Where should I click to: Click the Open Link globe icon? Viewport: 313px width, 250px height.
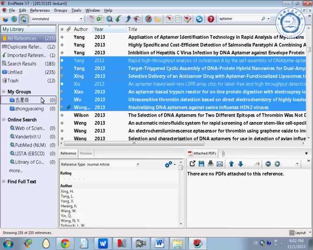[x=148, y=19]
